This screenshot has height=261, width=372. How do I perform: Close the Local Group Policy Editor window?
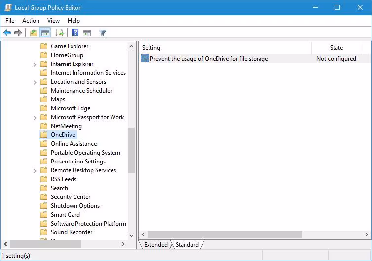click(360, 7)
